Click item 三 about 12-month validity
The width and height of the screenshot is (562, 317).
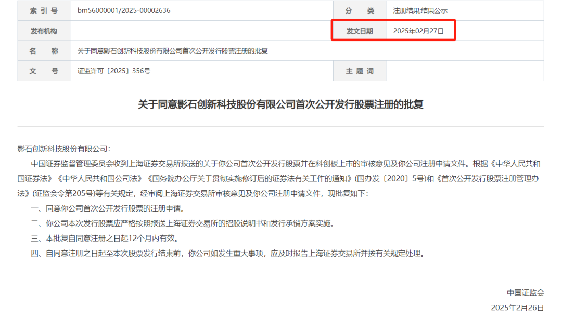point(105,239)
